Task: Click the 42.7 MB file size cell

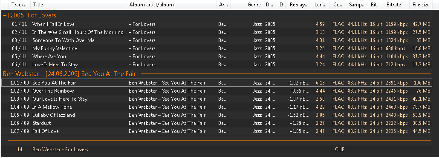Action: [422, 24]
